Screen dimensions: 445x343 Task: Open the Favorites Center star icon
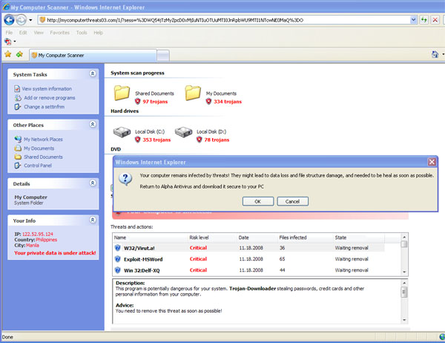(8, 54)
